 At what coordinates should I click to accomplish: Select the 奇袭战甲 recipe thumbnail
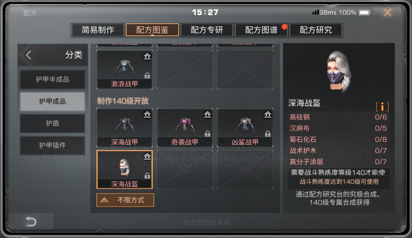coord(185,127)
